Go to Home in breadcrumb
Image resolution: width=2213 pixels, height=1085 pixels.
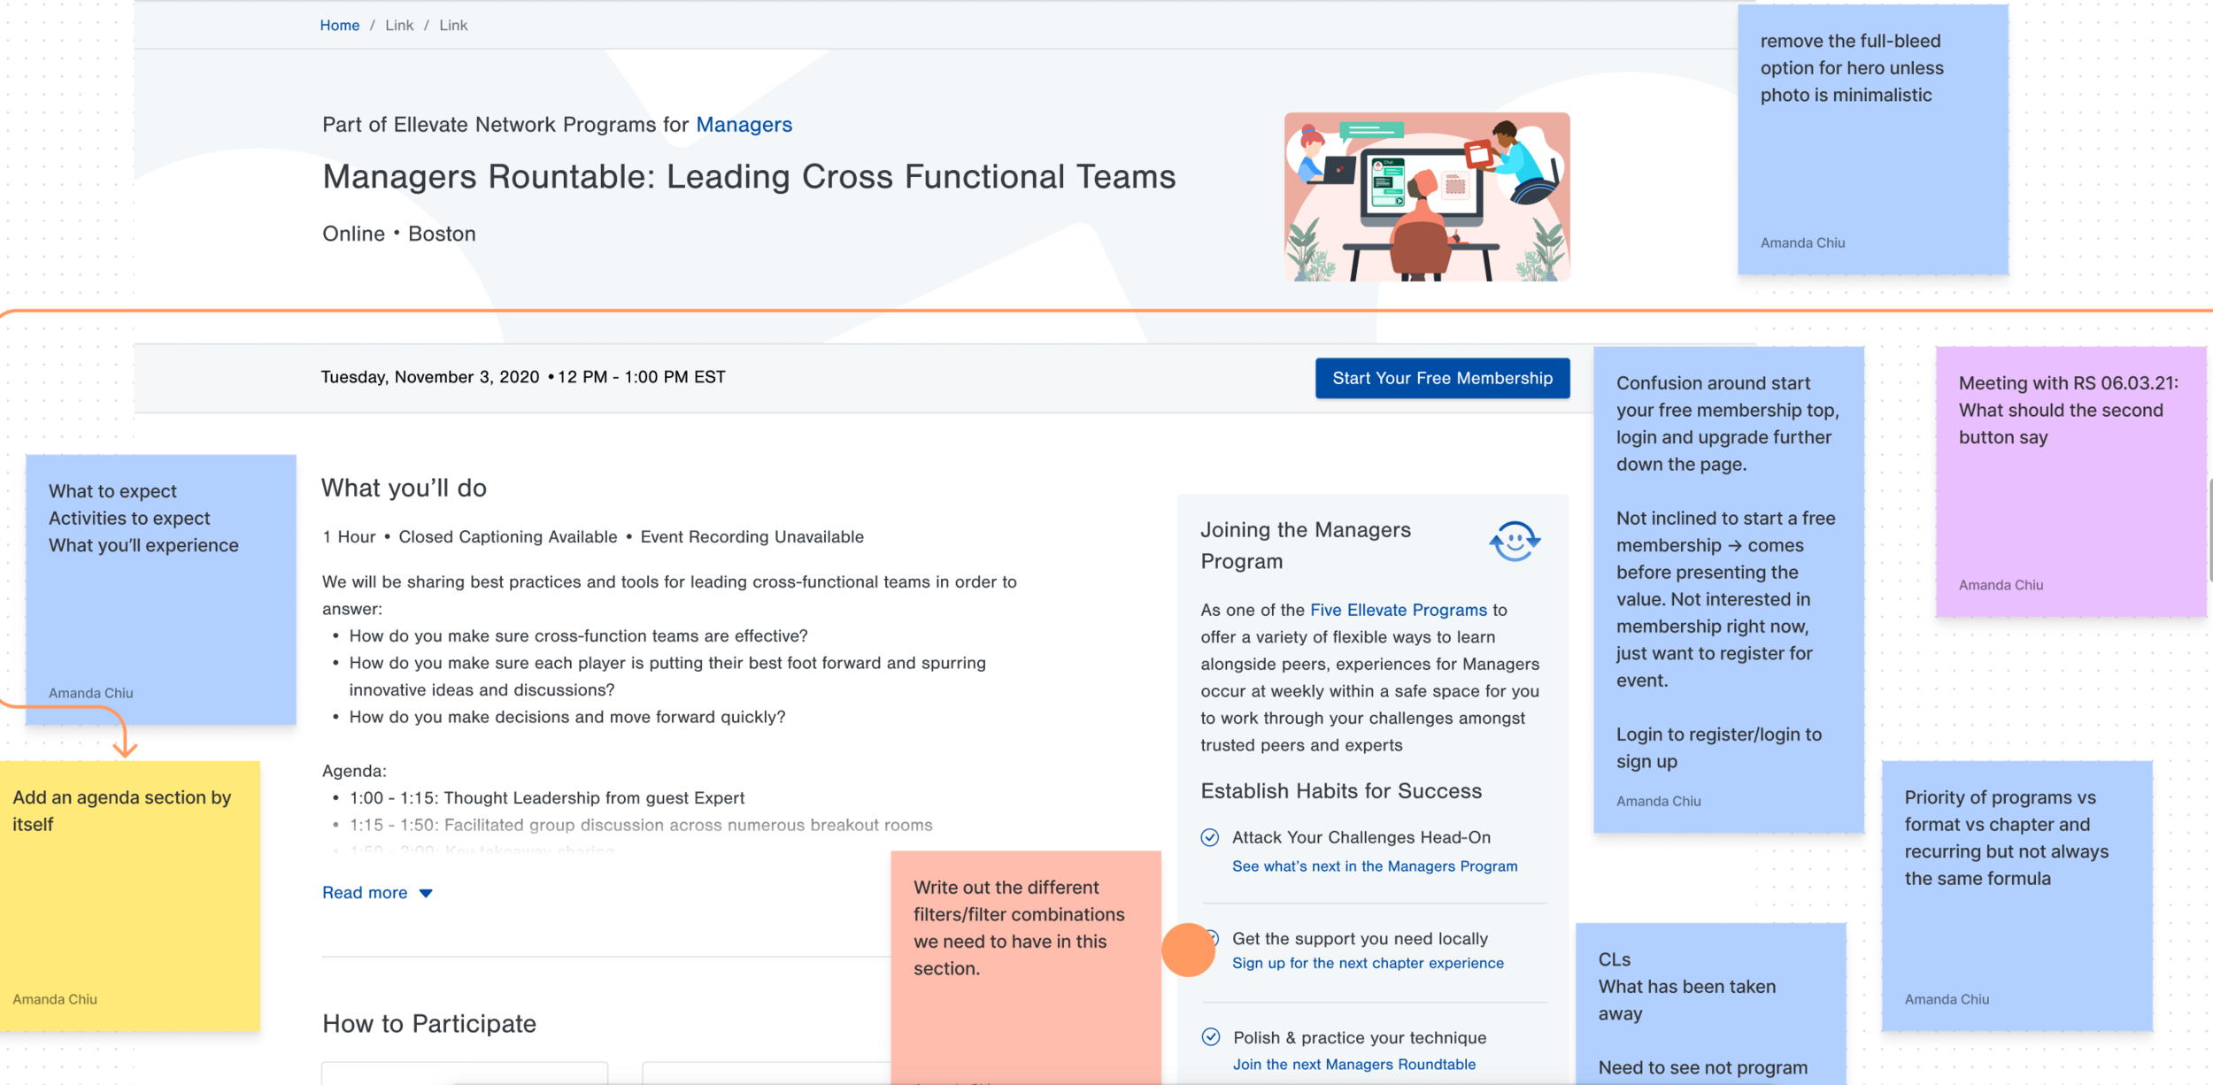tap(339, 25)
